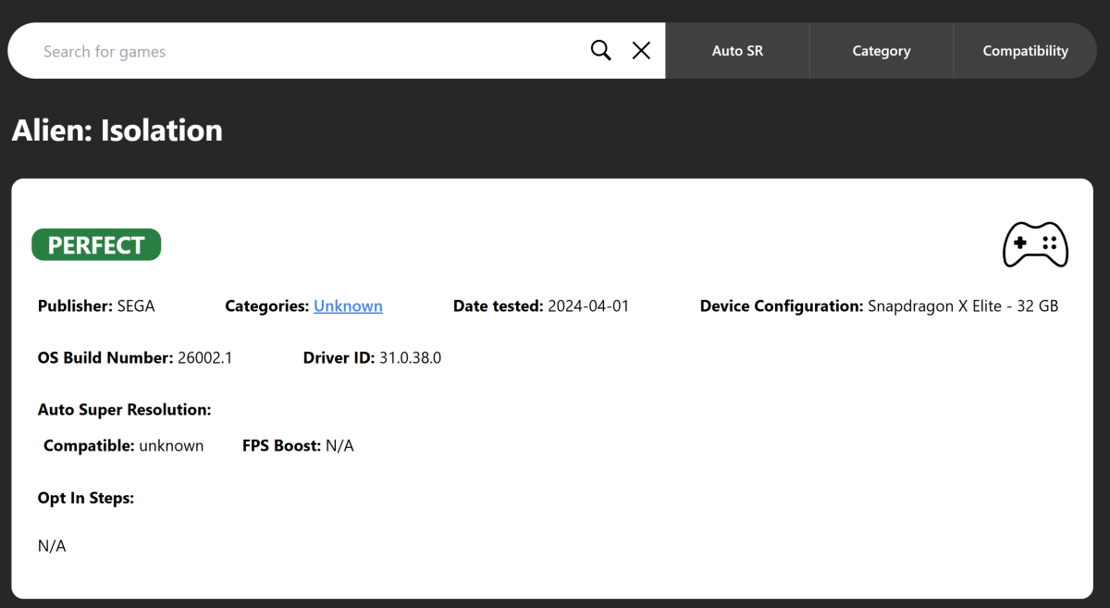Open the Unknown category link
1110x608 pixels.
(x=348, y=306)
